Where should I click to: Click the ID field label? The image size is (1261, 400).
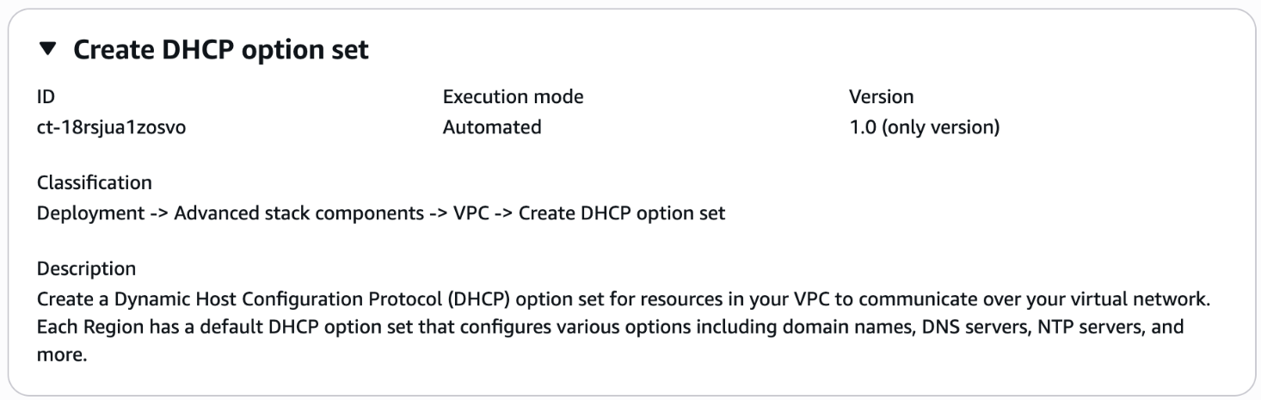click(x=45, y=97)
